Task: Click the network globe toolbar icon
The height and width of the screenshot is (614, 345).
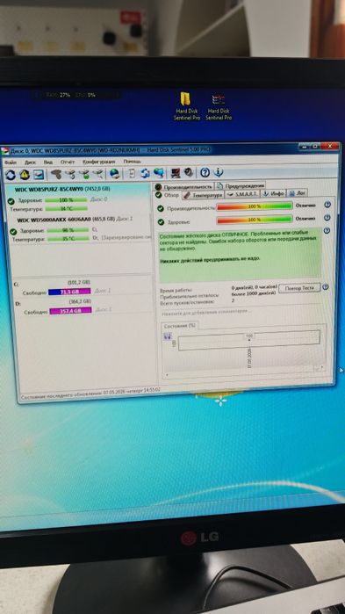Action: [159, 173]
